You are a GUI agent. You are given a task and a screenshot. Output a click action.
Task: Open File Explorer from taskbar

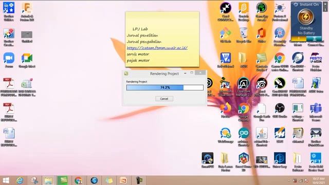tap(48, 180)
